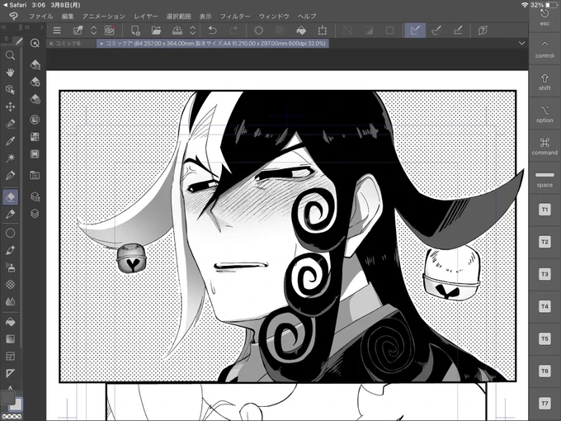The height and width of the screenshot is (421, 561).
Task: Open the help question-mark icon
Action: tap(483, 31)
